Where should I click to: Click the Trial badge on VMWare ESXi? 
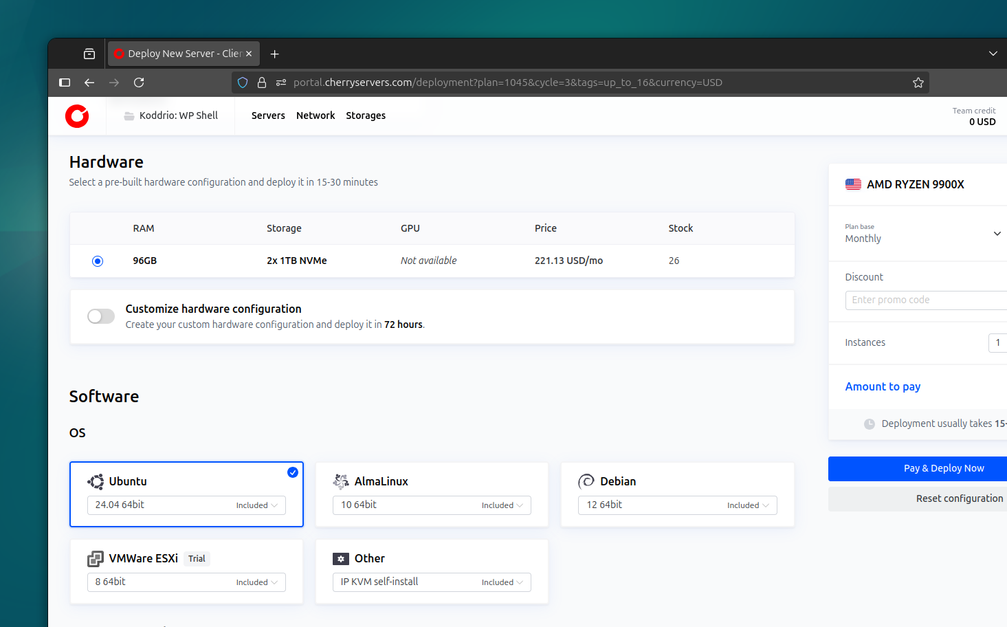[197, 559]
